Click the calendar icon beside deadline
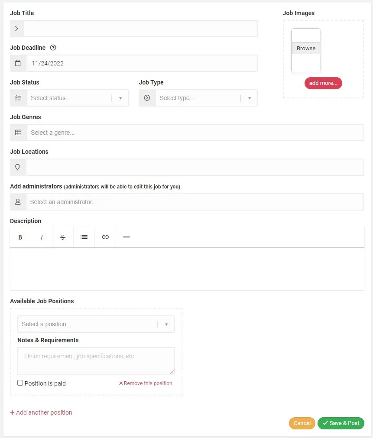 18,63
